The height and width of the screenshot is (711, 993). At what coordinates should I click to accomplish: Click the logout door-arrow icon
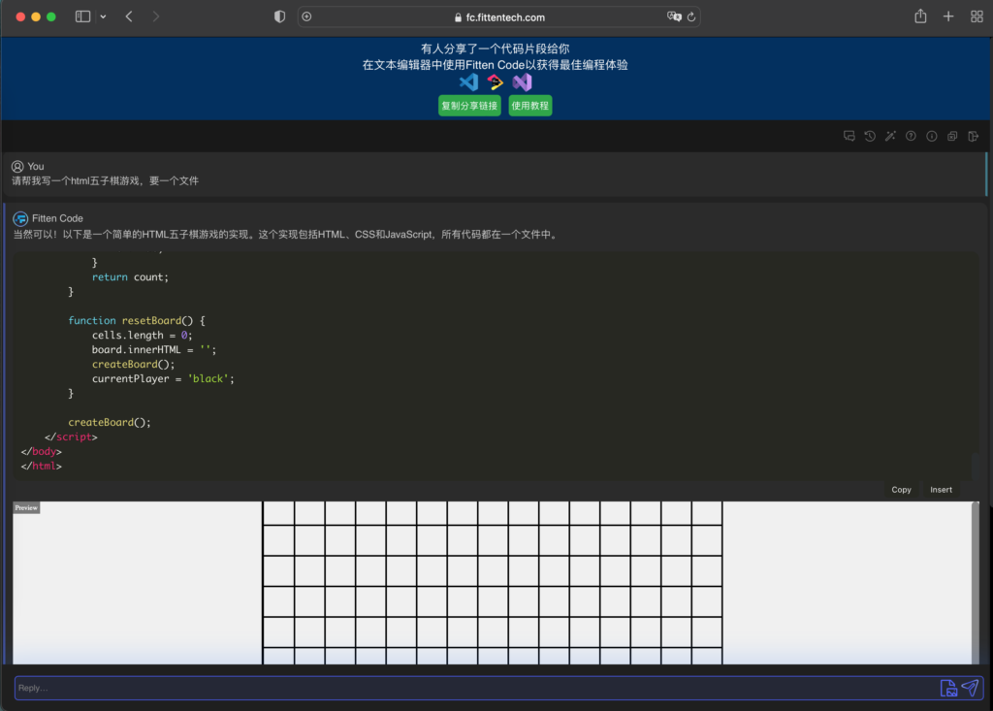[x=973, y=137]
